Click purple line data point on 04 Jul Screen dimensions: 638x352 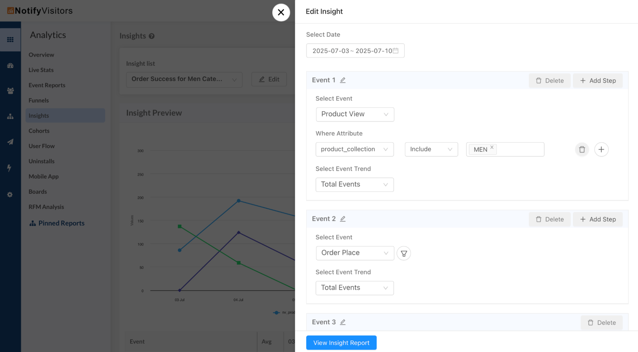point(238,232)
